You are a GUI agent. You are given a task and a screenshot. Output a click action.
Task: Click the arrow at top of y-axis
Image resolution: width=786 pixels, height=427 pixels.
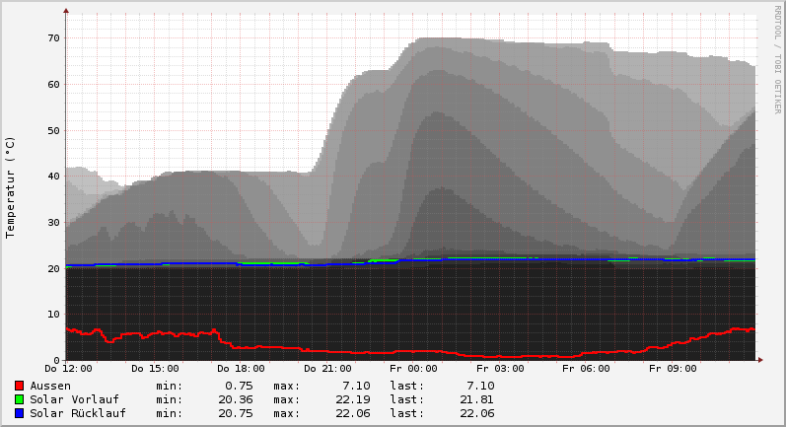click(x=66, y=11)
